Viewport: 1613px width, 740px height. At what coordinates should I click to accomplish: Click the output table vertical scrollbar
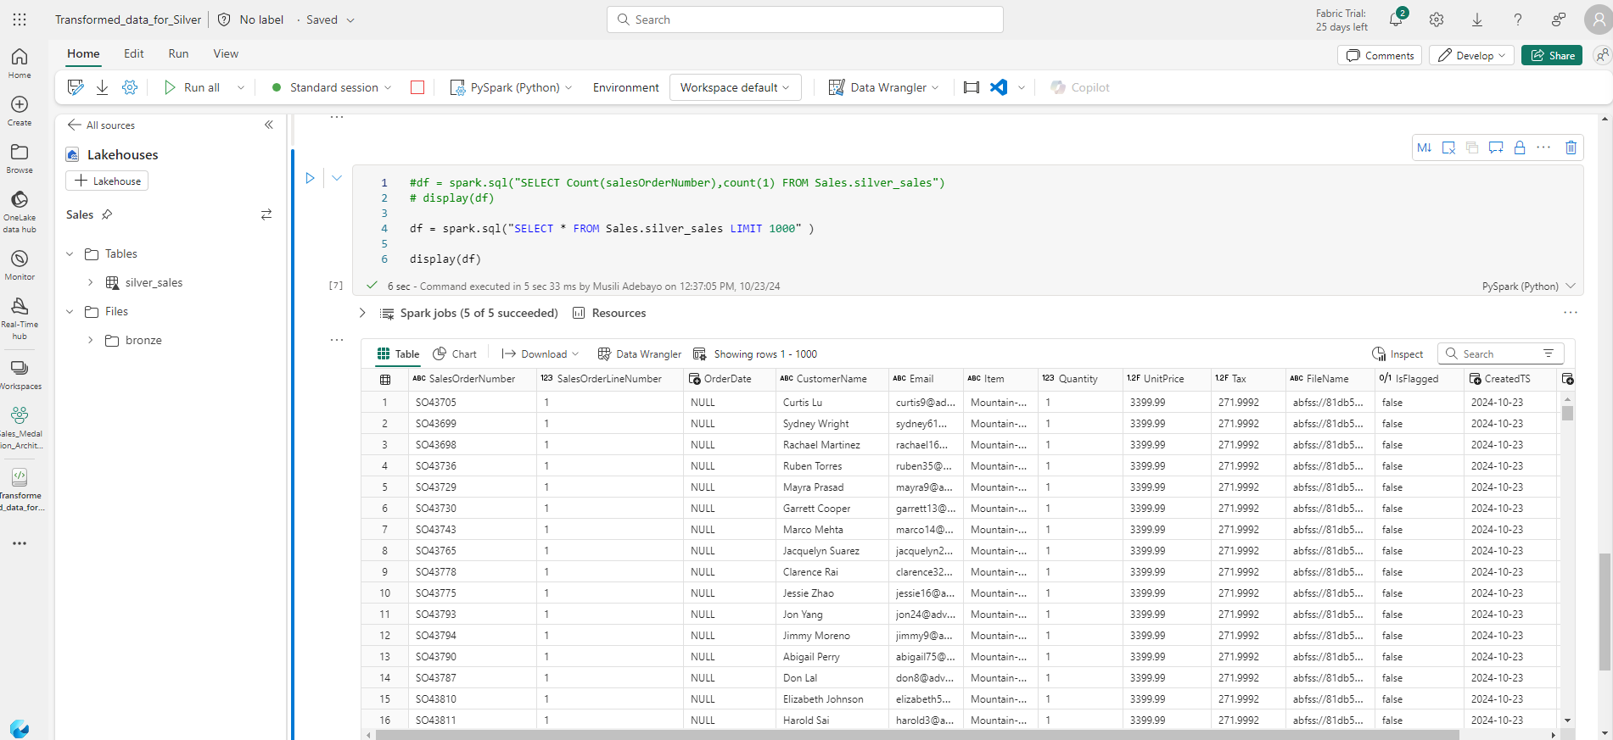click(x=1567, y=413)
